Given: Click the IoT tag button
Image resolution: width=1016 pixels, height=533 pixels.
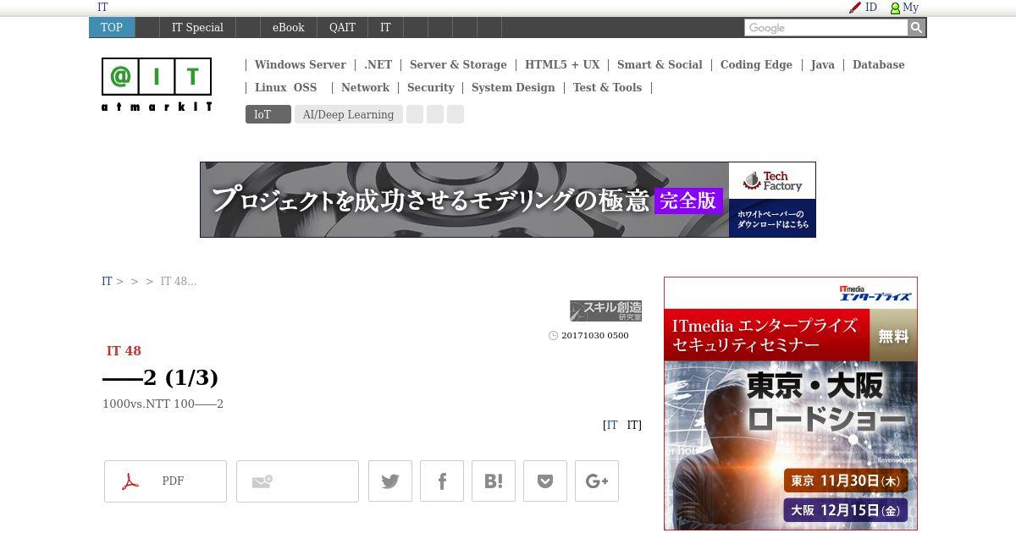Looking at the screenshot, I should [268, 114].
